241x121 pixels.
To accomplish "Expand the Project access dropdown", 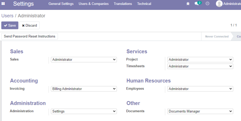I will point(200,60).
